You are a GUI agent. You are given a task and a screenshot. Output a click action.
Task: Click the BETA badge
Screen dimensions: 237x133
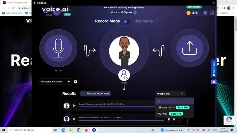[x=67, y=14]
